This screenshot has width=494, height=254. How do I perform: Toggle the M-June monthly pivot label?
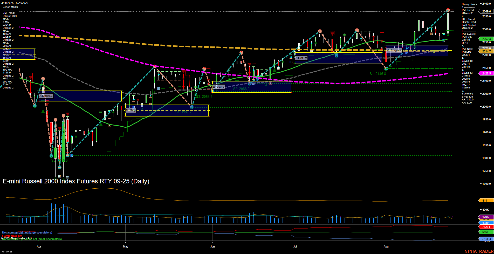click(219, 87)
